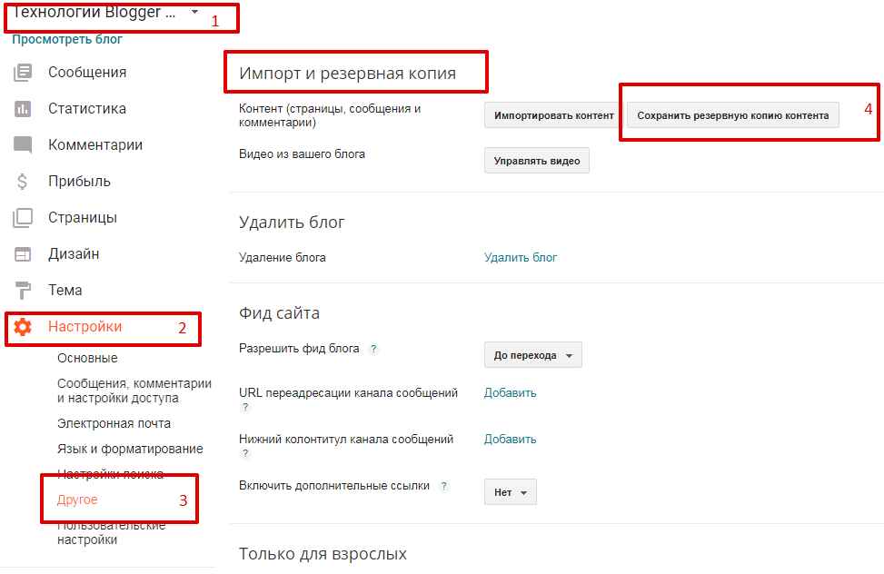The width and height of the screenshot is (884, 574).
Task: Click the Удалить блог link
Action: (521, 257)
